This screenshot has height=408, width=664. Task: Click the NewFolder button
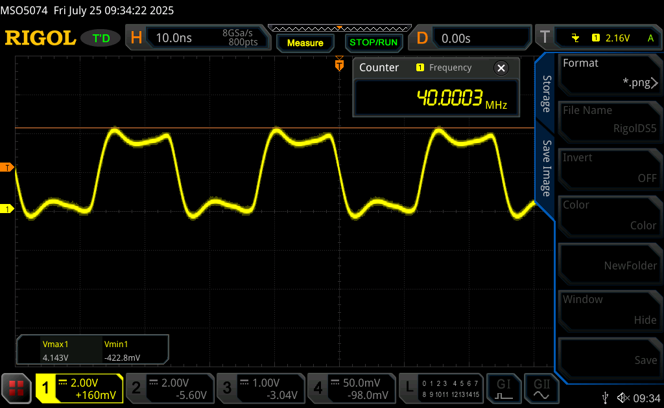point(610,262)
